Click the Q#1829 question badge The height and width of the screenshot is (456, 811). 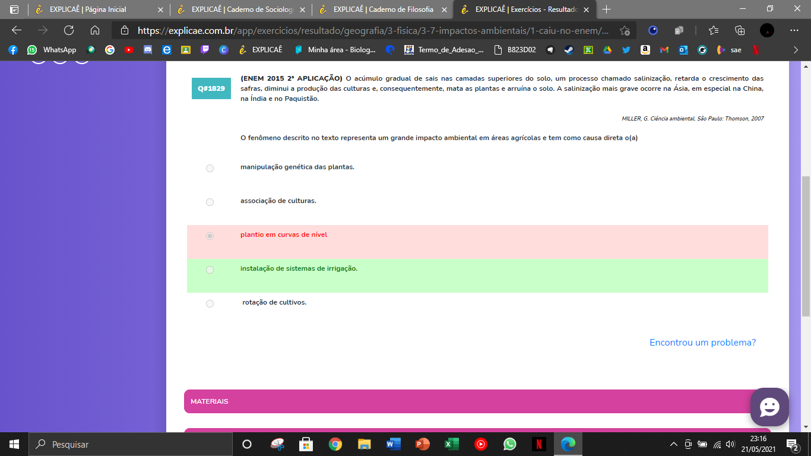click(x=211, y=88)
